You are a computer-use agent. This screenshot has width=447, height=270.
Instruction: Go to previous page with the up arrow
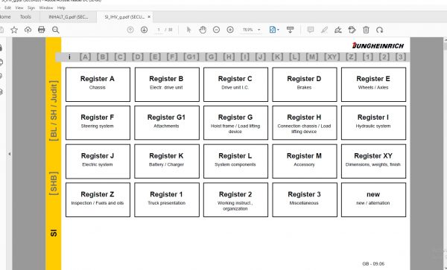click(x=130, y=30)
